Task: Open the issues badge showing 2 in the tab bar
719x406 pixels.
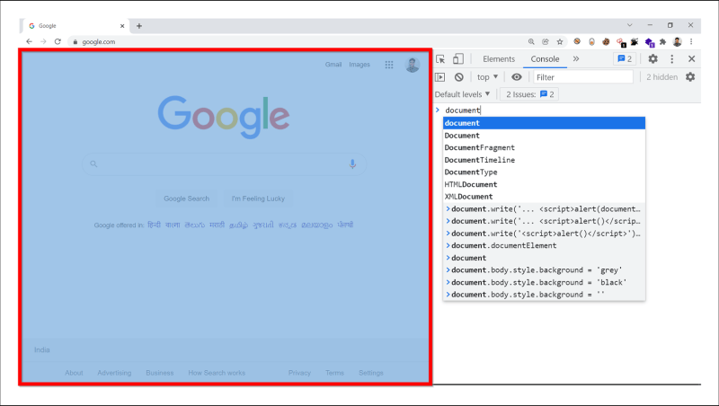Action: (x=625, y=58)
